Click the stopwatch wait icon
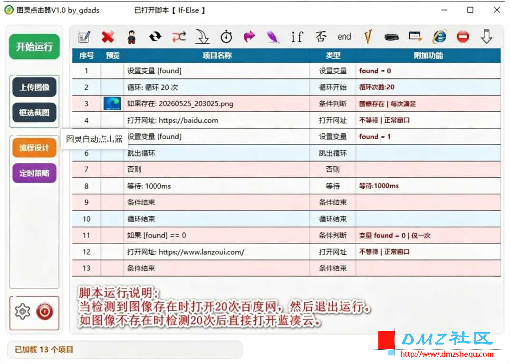This screenshot has width=510, height=364. click(x=226, y=37)
